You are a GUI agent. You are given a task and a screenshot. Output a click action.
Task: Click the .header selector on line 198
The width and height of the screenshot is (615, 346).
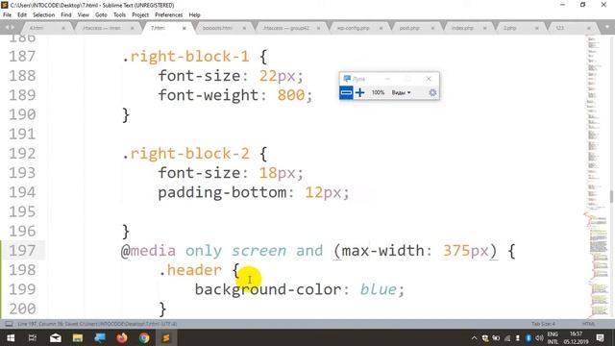[x=190, y=270]
